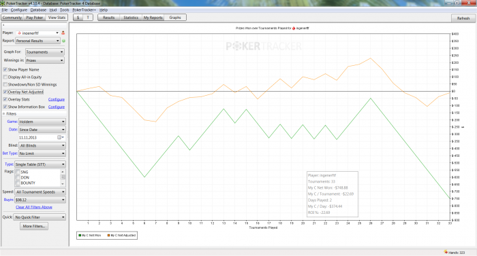Enable Display All-in Equity
Viewport: 477px width, 256px height.
(x=5, y=77)
